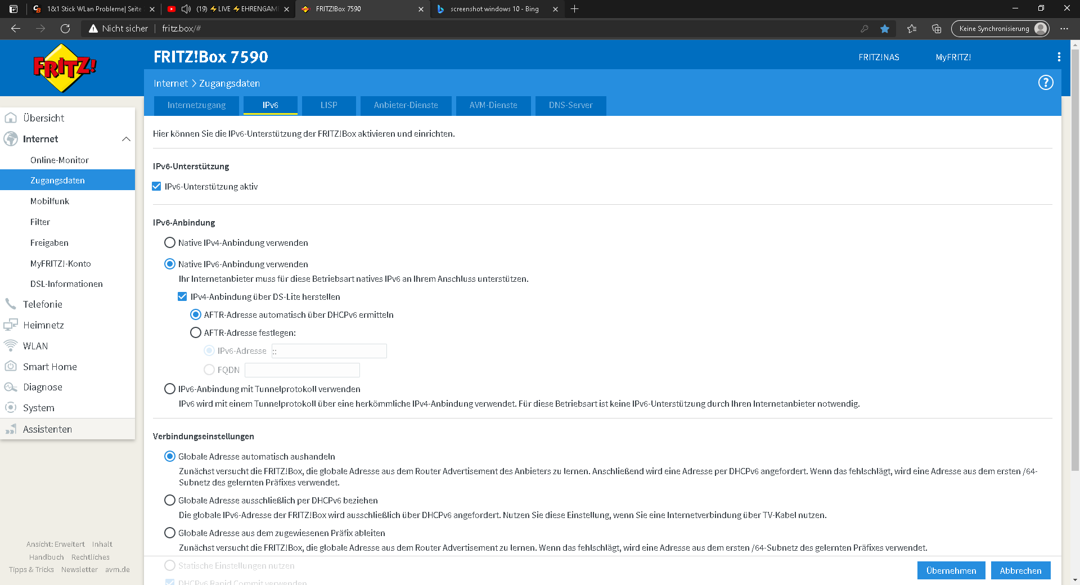Mute the YouTube tab via speaker icon

pyautogui.click(x=186, y=9)
